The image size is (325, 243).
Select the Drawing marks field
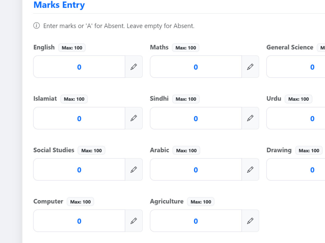296,169
